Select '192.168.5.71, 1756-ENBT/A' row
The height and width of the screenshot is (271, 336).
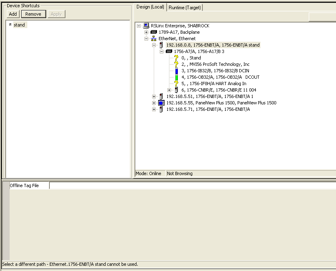(208, 109)
